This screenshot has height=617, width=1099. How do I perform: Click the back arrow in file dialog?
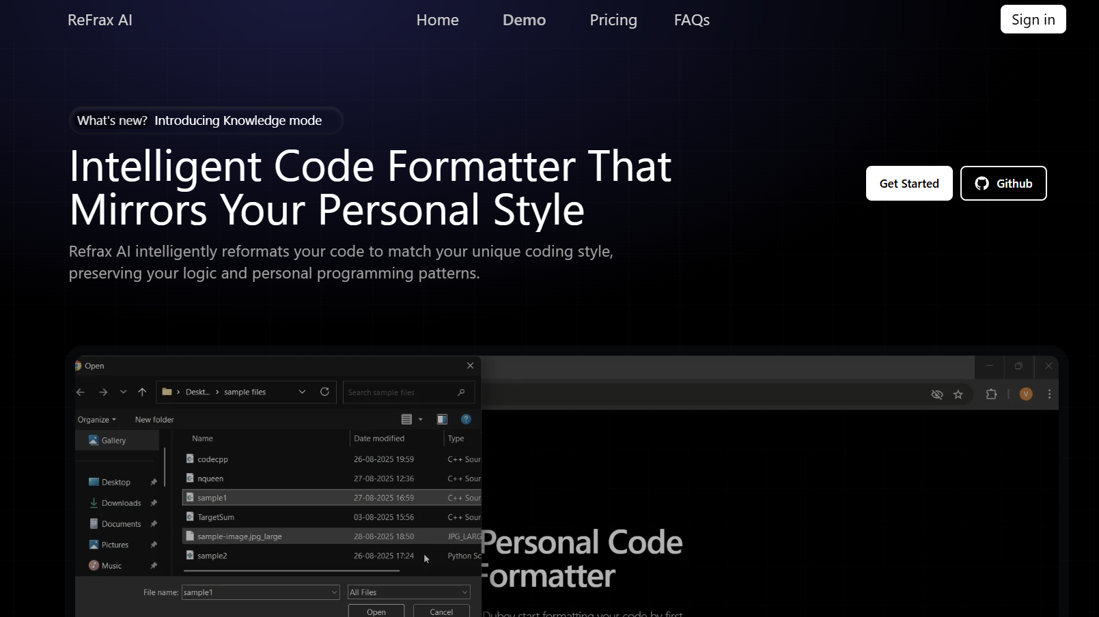(x=81, y=392)
